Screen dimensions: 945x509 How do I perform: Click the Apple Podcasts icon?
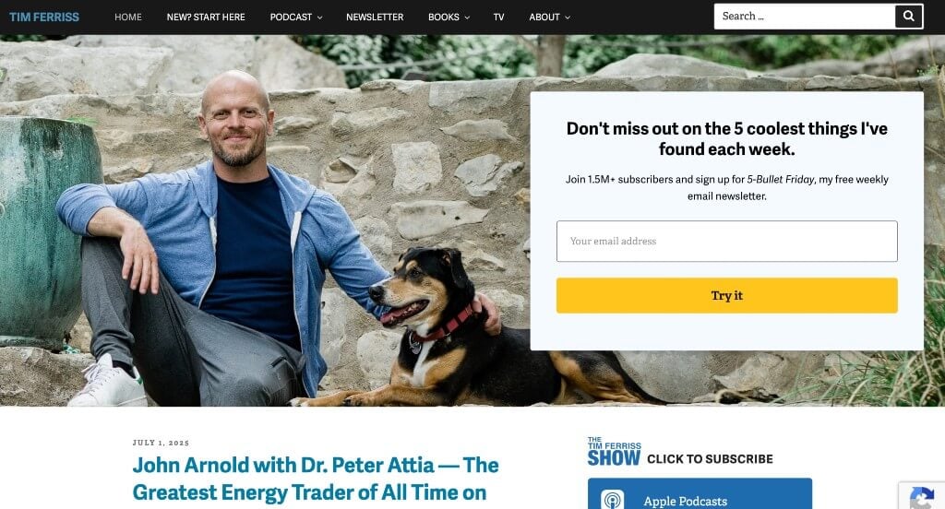(x=612, y=500)
